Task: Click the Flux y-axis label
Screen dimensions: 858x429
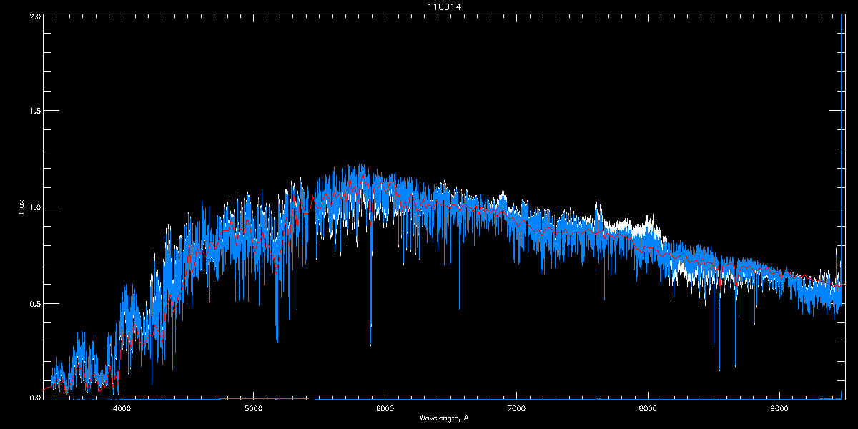Action: [21, 207]
